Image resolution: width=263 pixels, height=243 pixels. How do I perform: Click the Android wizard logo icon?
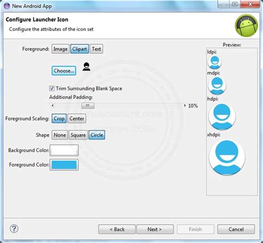[x=246, y=25]
